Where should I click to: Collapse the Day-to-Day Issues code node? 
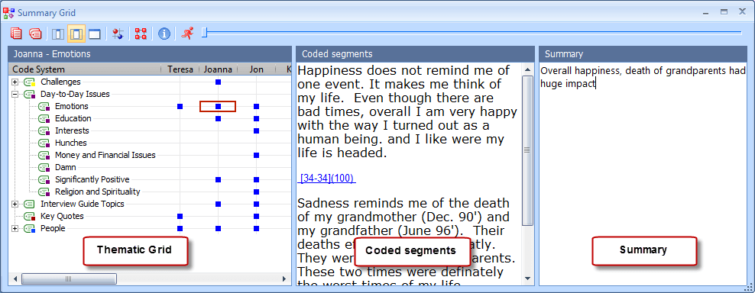point(15,95)
